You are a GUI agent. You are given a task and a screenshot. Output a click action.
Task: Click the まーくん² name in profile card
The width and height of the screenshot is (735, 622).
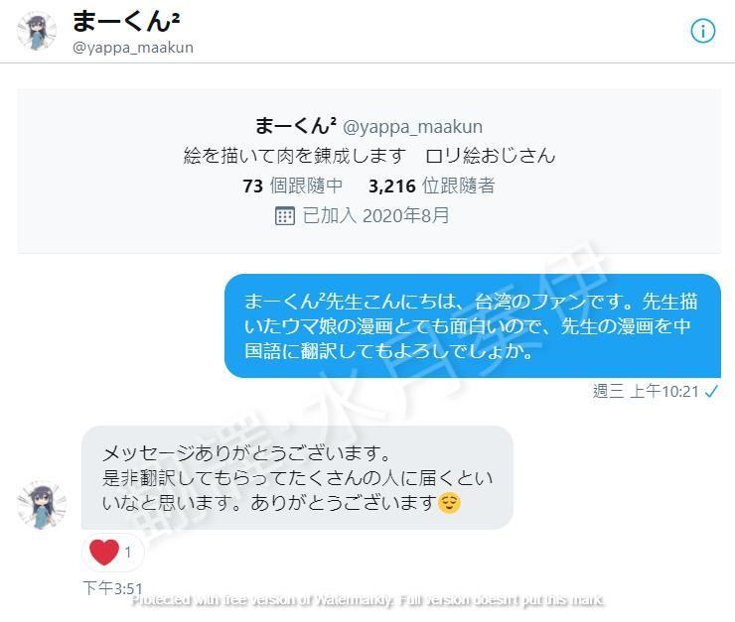tap(295, 126)
